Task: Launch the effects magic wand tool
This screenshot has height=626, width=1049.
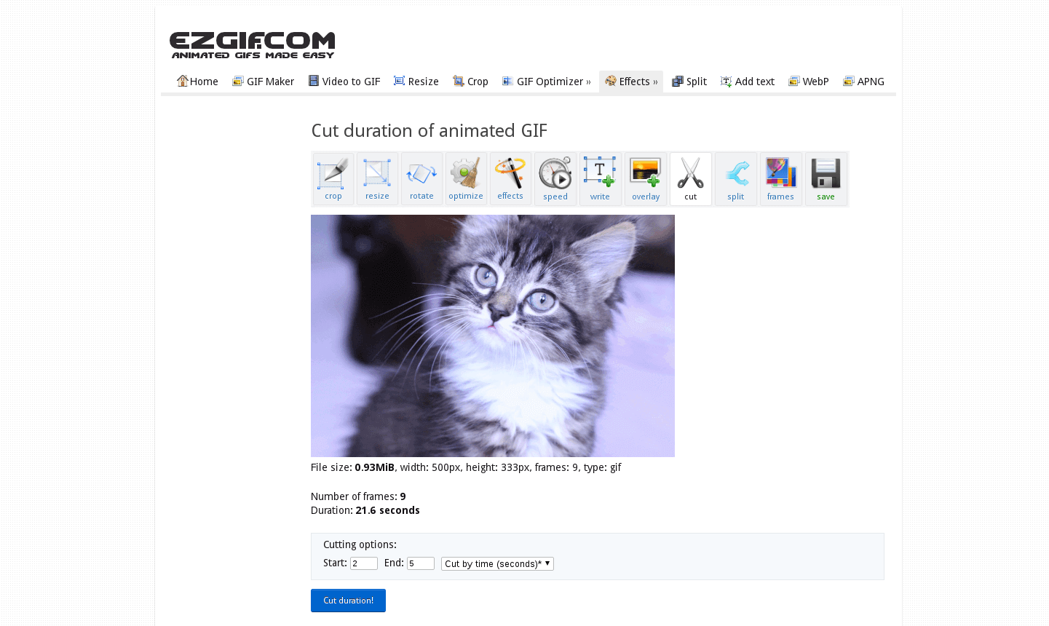Action: coord(510,179)
